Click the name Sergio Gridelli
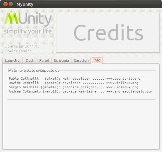The image size is (162, 152). tap(24, 87)
